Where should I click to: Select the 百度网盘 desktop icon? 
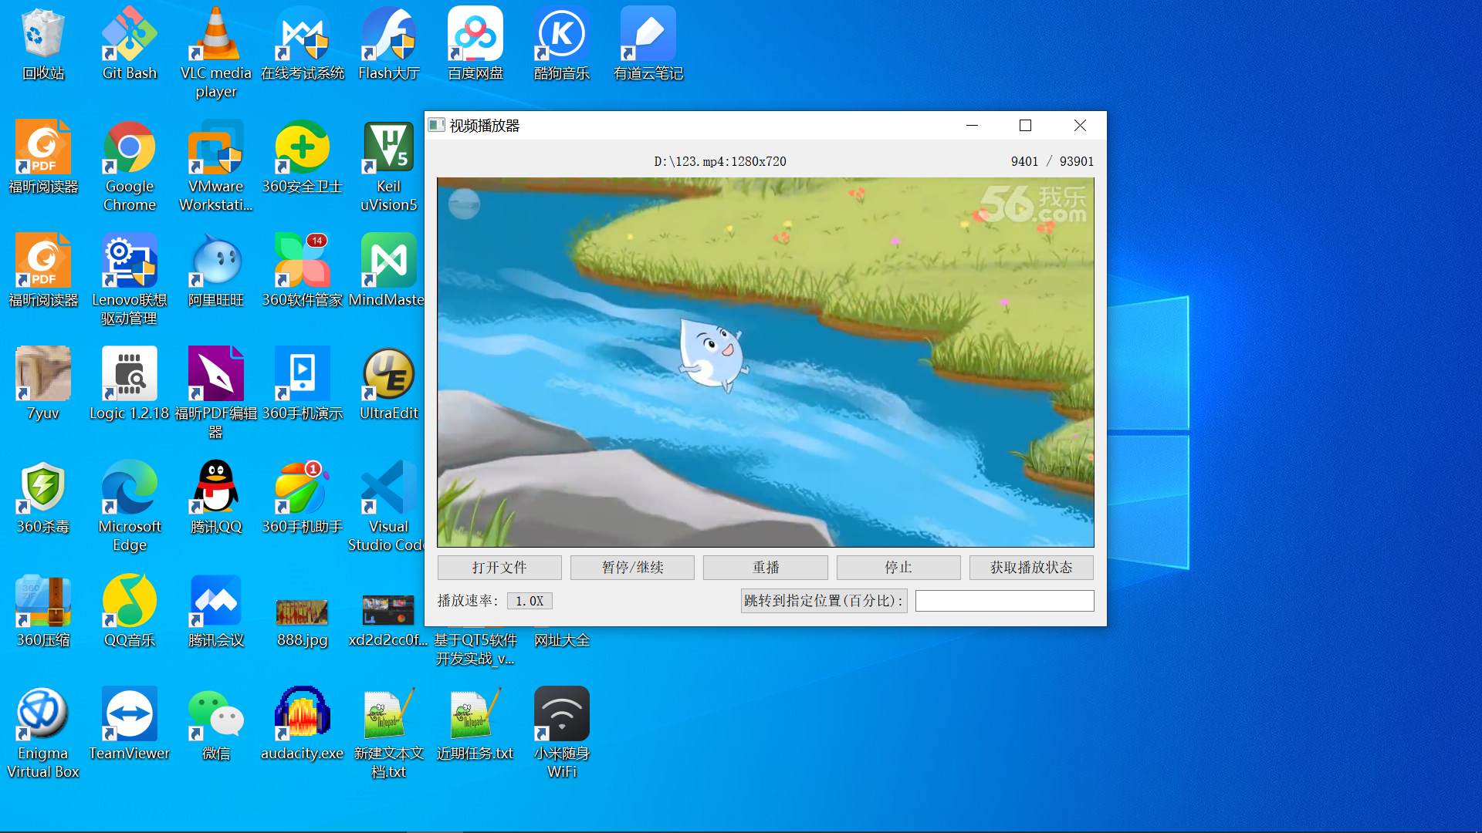(475, 35)
